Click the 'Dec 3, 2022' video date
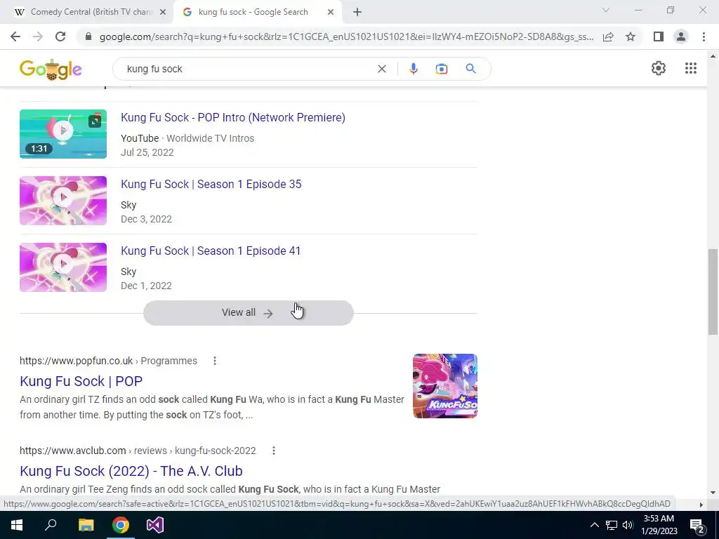This screenshot has width=719, height=539. (x=146, y=219)
